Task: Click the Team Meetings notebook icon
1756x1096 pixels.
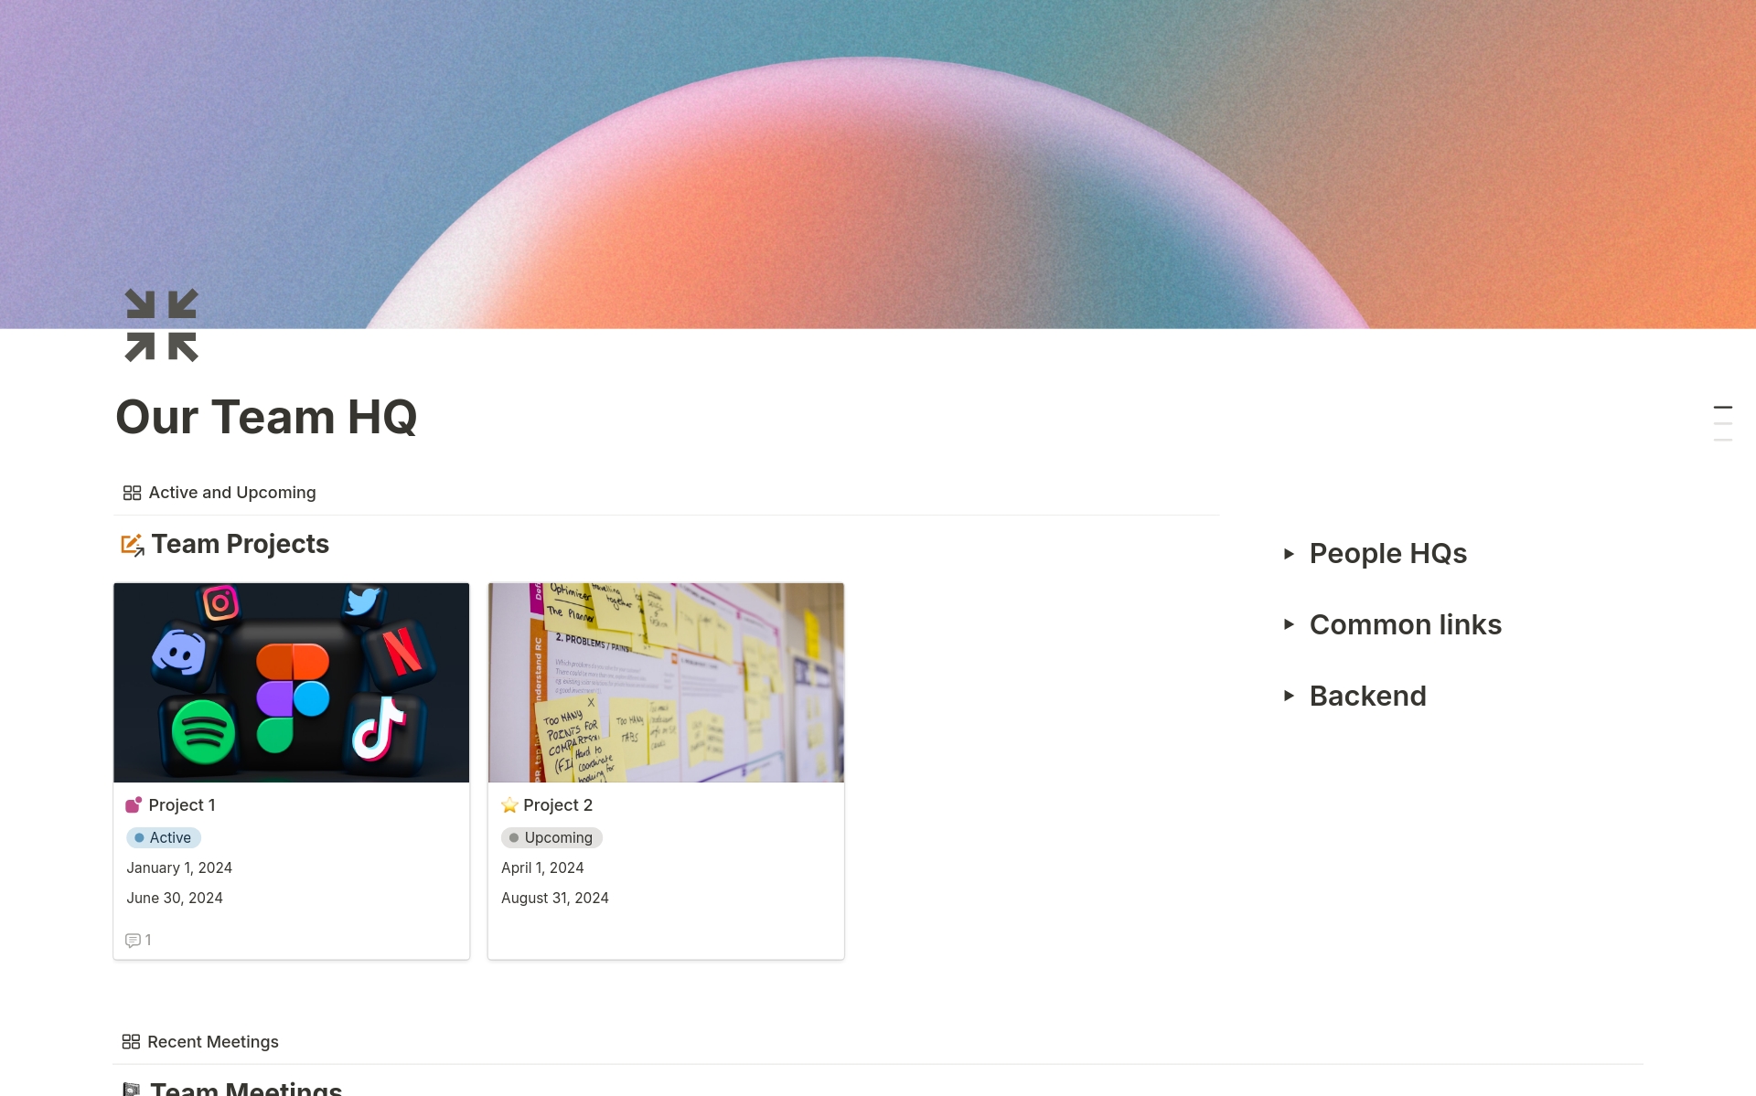Action: (132, 1089)
